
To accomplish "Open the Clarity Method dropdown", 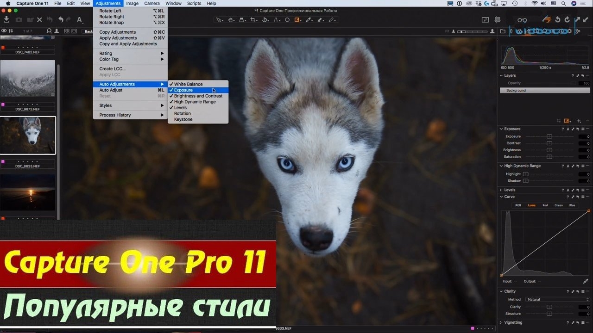I will 557,299.
